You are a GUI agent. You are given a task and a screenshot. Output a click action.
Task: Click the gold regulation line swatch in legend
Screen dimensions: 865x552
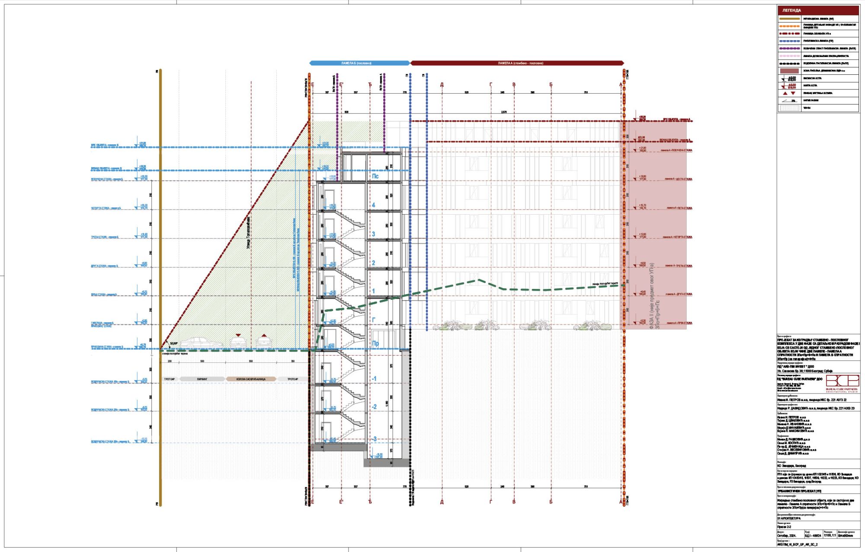pos(789,19)
